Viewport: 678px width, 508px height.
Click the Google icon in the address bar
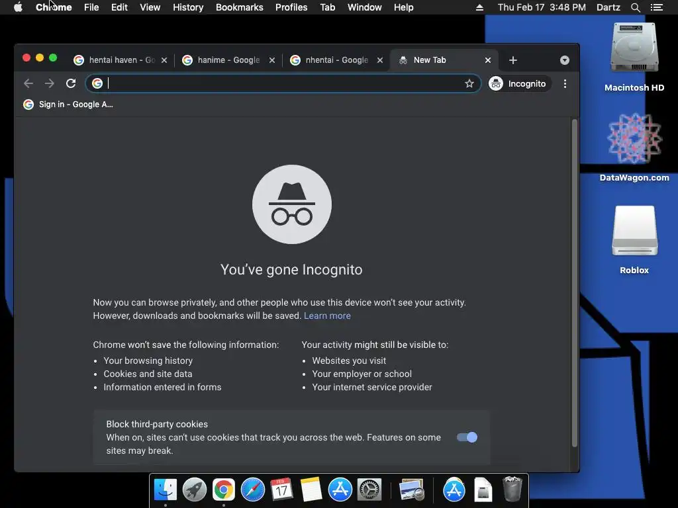[x=97, y=83]
